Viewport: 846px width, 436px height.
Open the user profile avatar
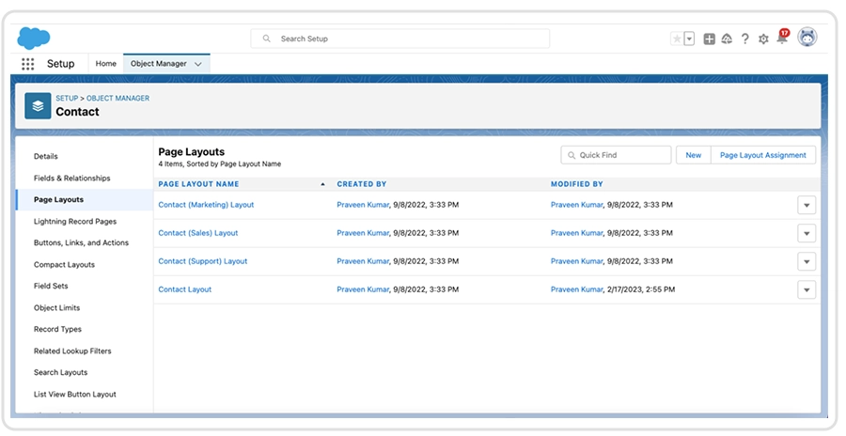[807, 38]
